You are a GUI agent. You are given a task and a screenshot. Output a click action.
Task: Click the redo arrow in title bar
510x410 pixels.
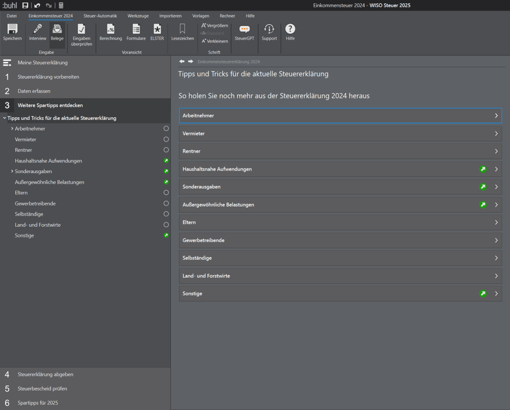49,6
